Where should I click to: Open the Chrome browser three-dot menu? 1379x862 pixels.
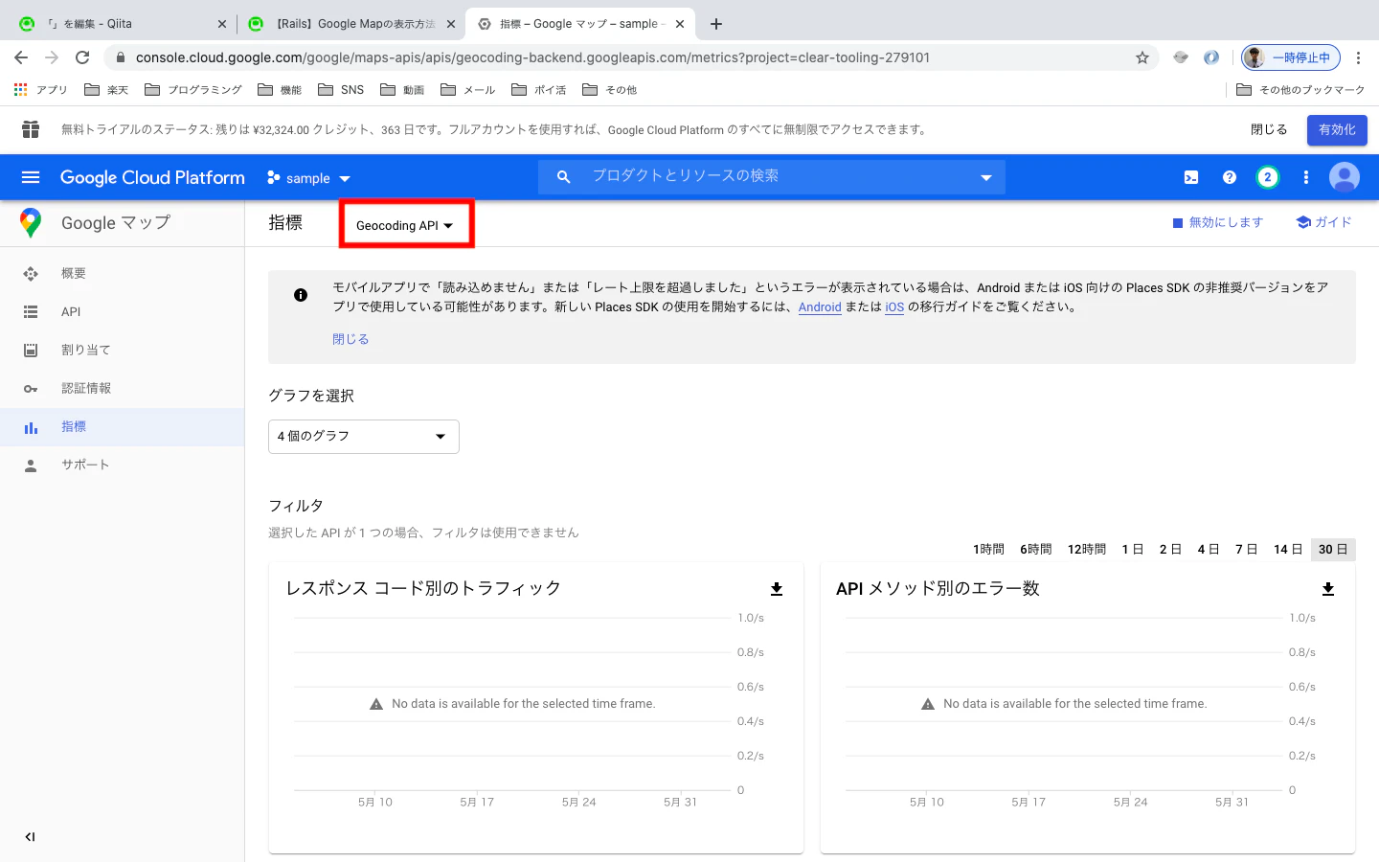1358,57
